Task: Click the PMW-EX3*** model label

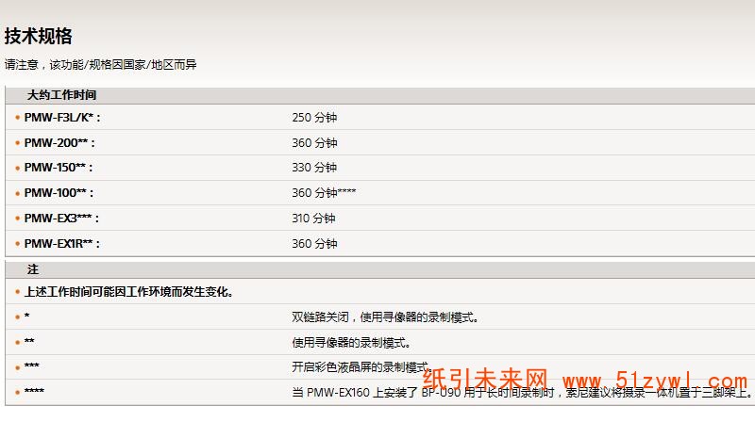Action: tap(61, 219)
